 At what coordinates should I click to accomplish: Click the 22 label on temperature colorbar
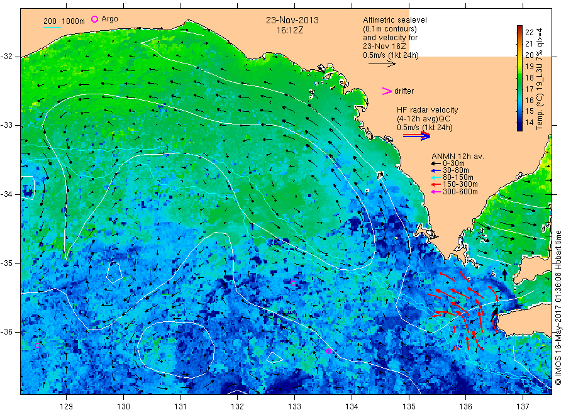click(529, 33)
